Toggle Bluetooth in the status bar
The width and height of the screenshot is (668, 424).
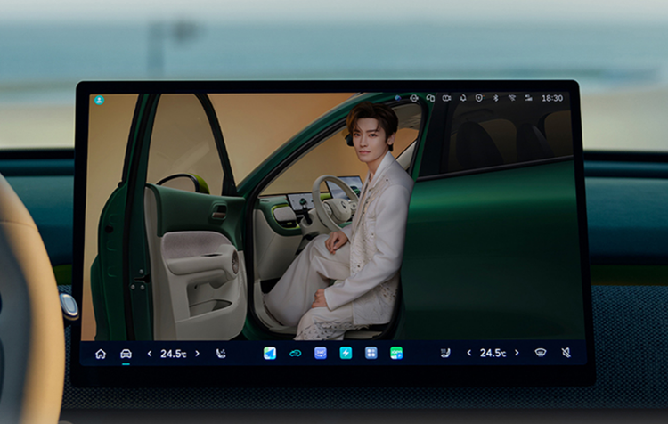coord(496,98)
